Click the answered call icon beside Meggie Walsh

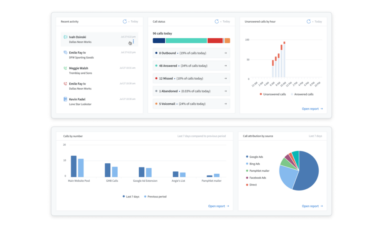pos(65,68)
